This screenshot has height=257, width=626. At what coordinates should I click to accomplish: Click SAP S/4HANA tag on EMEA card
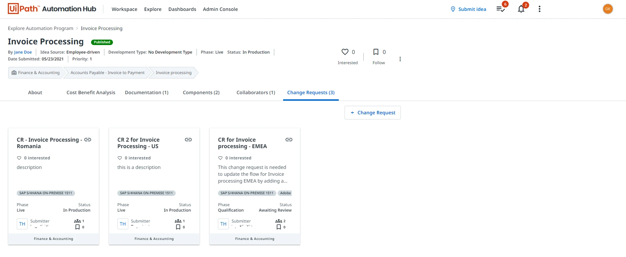247,193
